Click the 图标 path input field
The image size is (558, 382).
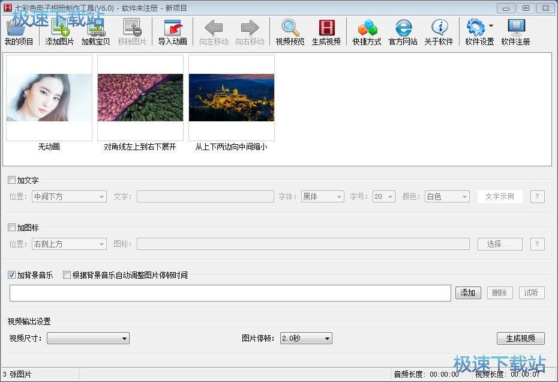click(x=303, y=244)
